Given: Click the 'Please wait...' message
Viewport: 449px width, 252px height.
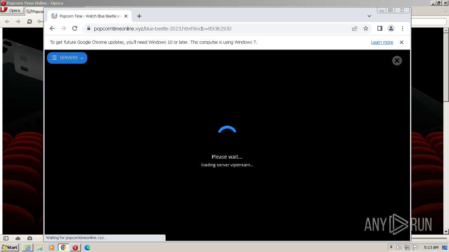Looking at the screenshot, I should point(227,157).
